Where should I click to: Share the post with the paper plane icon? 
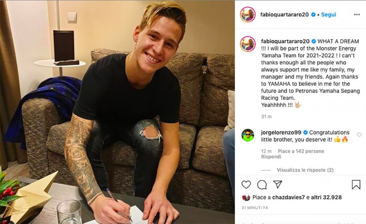(278, 184)
